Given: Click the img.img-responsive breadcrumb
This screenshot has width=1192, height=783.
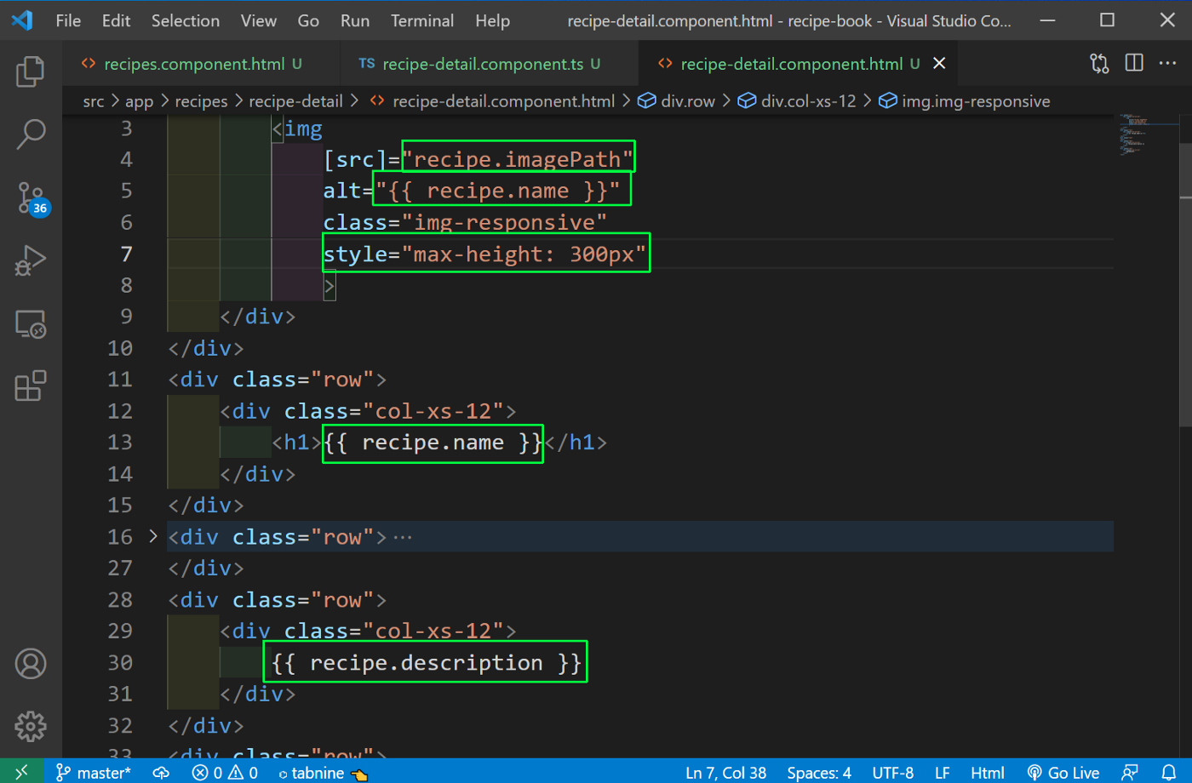Looking at the screenshot, I should click(965, 101).
